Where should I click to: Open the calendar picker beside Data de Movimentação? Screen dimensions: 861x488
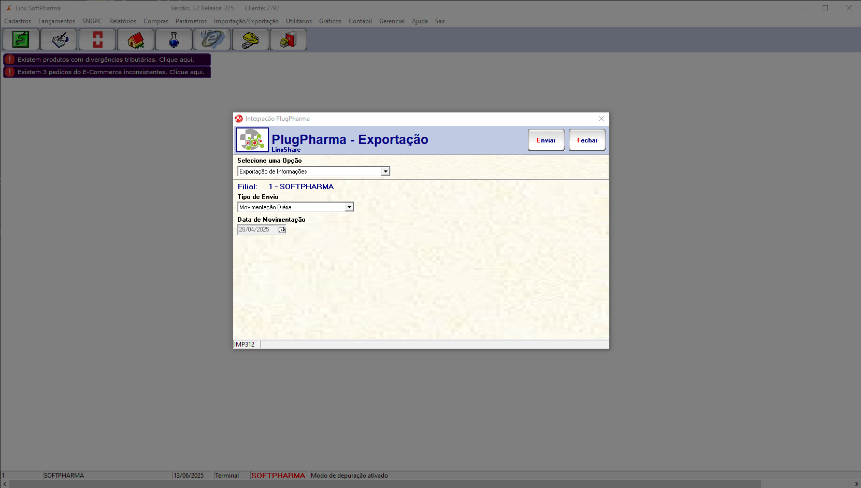point(282,230)
